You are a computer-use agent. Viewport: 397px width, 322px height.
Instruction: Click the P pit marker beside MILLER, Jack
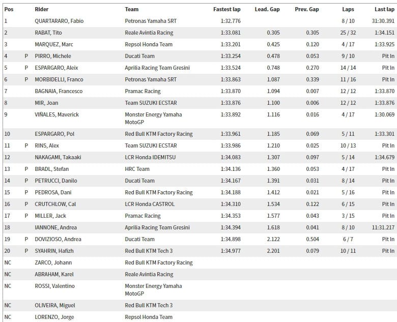click(x=26, y=216)
